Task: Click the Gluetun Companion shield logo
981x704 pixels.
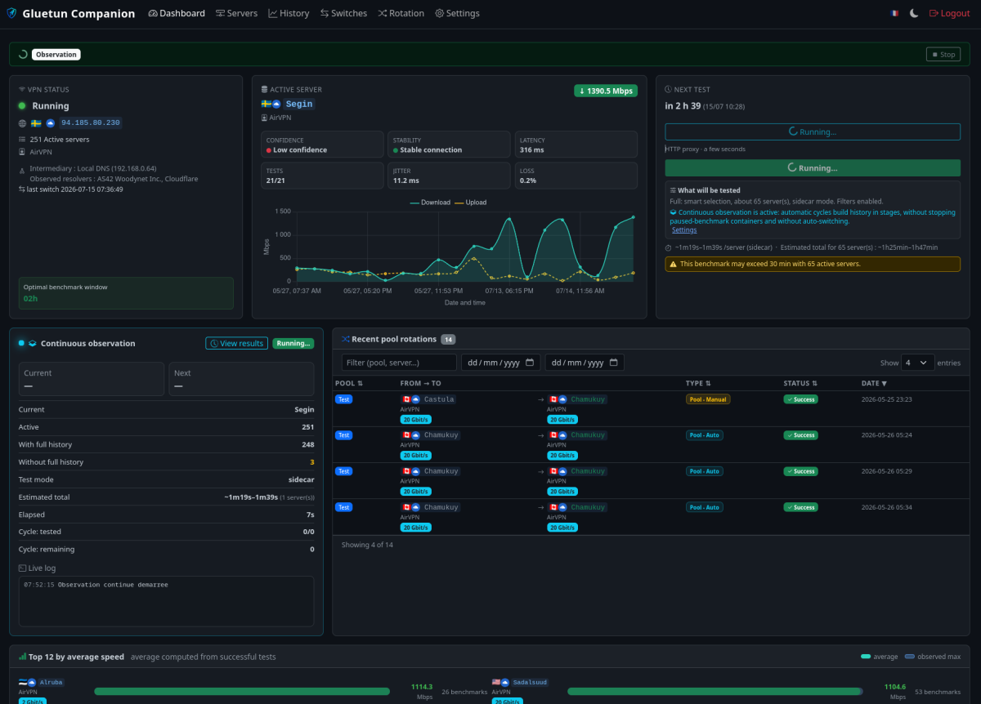Action: [11, 13]
